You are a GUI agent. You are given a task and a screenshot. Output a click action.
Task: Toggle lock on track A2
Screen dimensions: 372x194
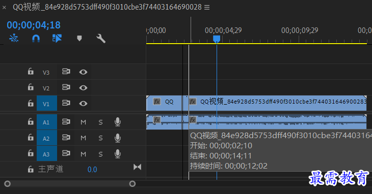(31, 137)
